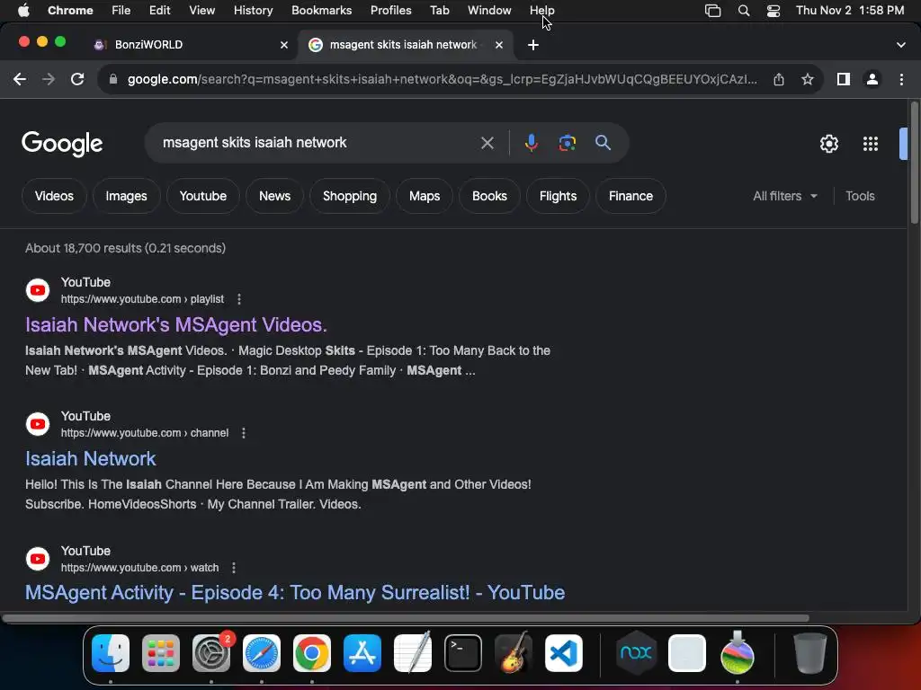Viewport: 921px width, 690px height.
Task: Select the Maps filter chip
Action: click(425, 196)
